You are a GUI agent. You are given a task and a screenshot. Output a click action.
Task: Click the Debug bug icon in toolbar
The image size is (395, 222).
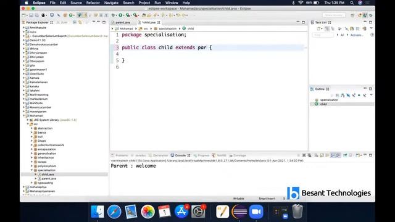[113, 15]
